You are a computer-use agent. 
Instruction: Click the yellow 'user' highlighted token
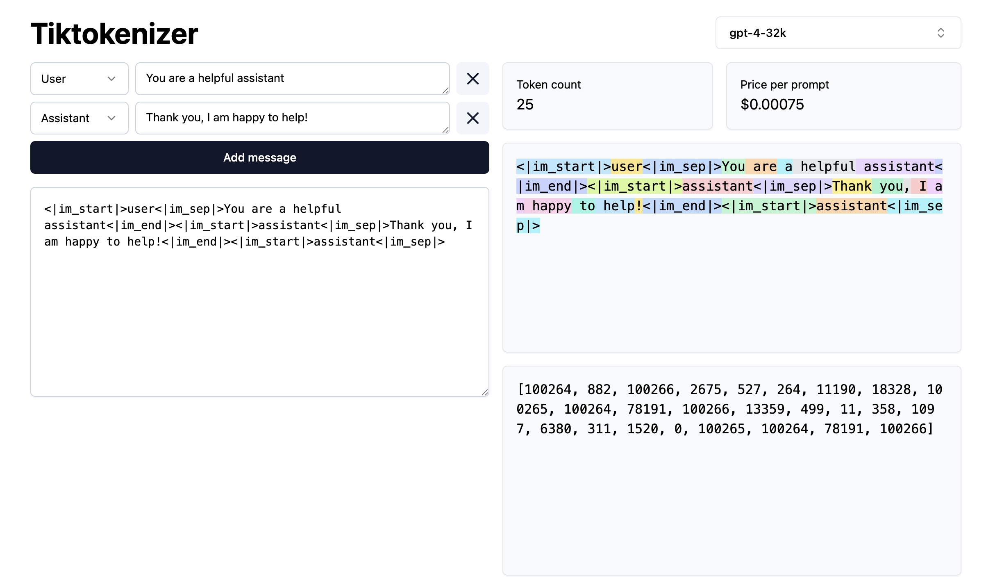pos(627,166)
